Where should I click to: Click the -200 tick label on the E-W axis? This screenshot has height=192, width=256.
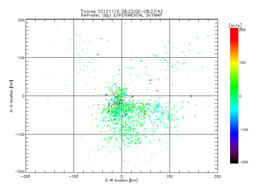pyautogui.click(x=26, y=176)
